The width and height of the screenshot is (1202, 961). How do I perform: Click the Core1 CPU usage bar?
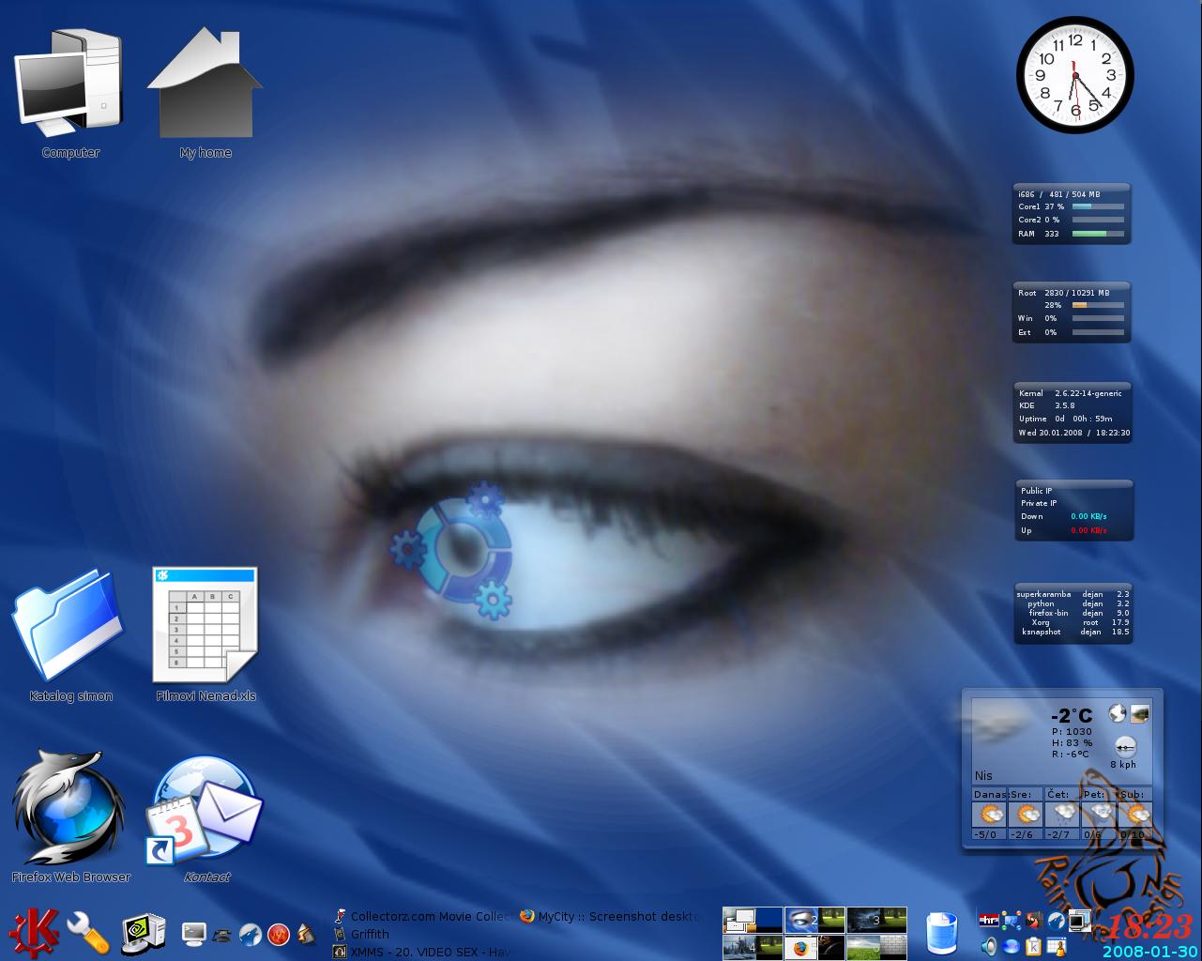tap(1098, 206)
